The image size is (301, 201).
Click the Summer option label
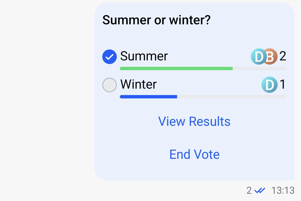coord(144,56)
